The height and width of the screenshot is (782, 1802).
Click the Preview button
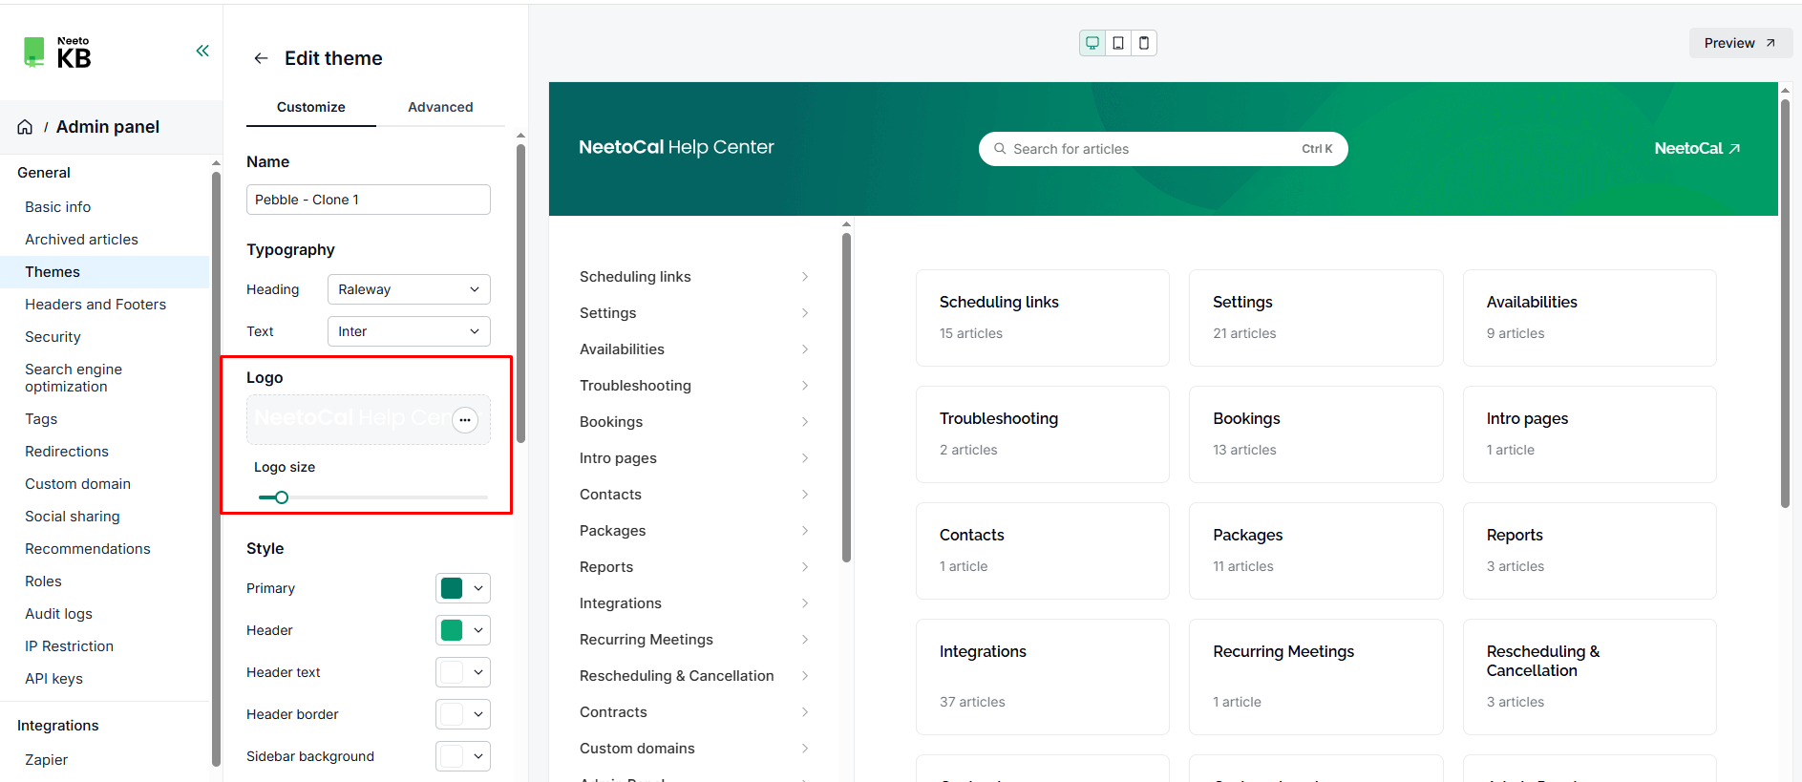pos(1739,43)
